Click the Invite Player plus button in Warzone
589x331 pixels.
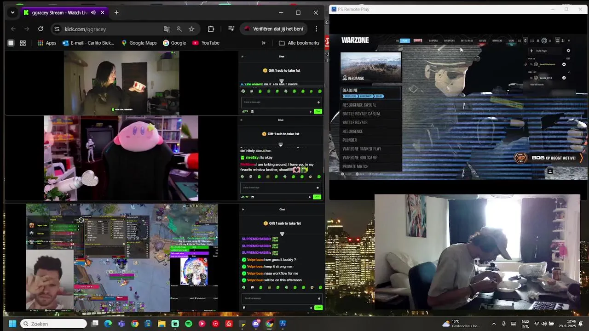click(531, 51)
